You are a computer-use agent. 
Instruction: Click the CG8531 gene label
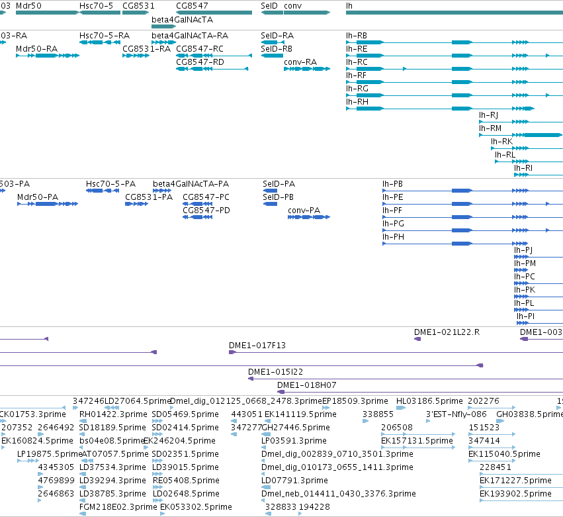(x=138, y=6)
